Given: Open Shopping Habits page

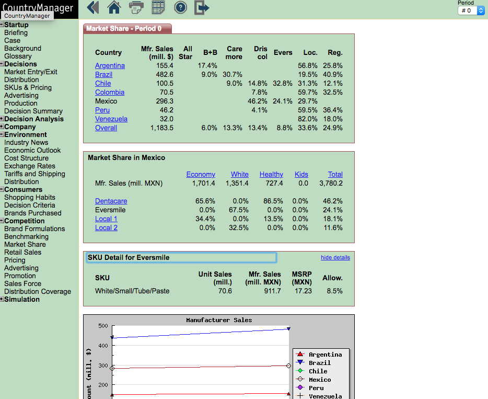Looking at the screenshot, I should (30, 197).
